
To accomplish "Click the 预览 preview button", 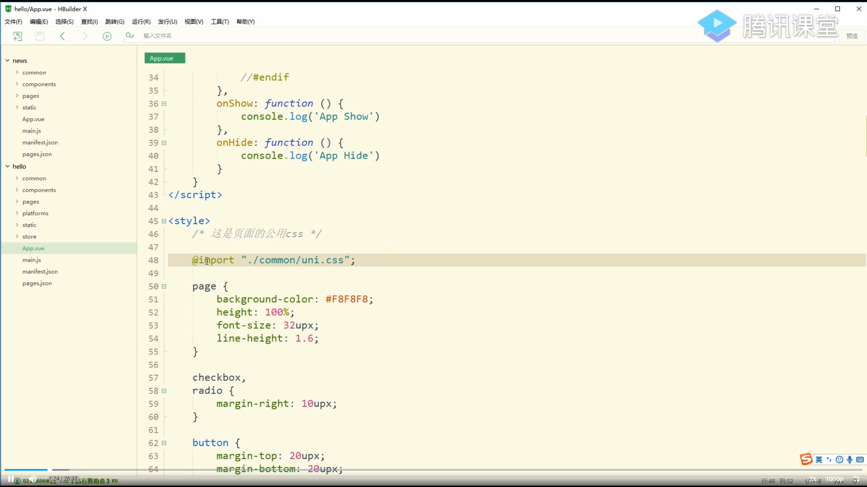I will (852, 36).
